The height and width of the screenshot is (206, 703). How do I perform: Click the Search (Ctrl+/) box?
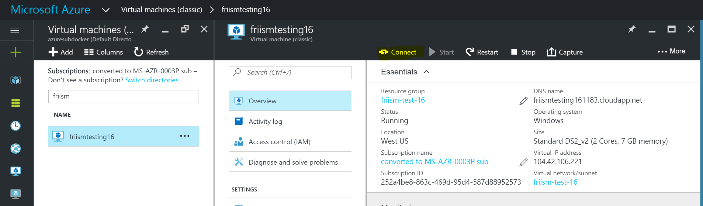point(290,72)
